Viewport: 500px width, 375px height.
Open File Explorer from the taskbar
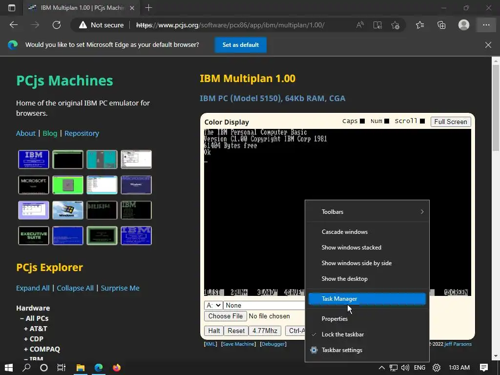[x=81, y=368]
